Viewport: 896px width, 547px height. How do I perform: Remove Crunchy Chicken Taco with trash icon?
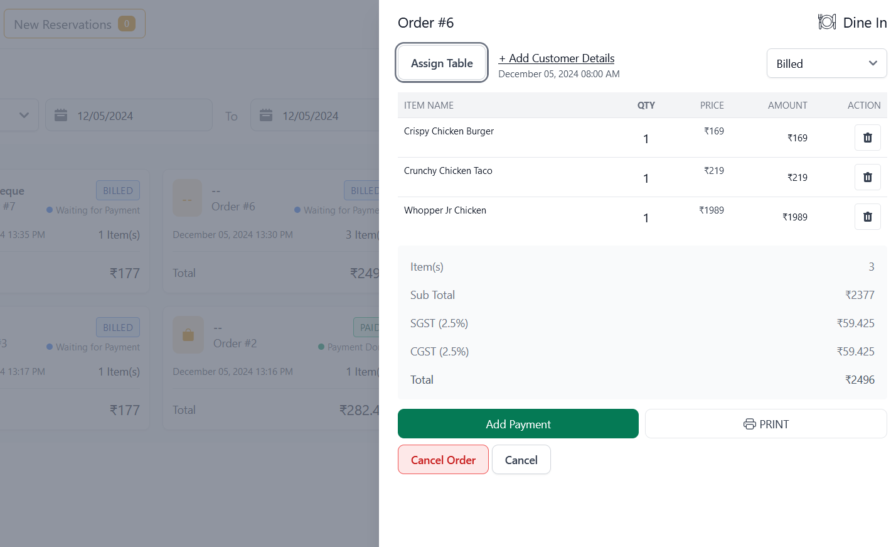pyautogui.click(x=867, y=176)
